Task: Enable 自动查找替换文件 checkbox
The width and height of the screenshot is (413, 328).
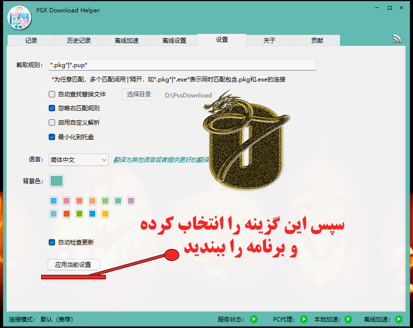Action: click(52, 94)
